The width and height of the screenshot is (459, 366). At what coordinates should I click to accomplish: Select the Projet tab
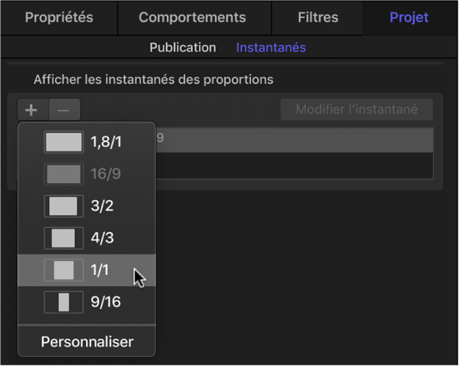click(x=409, y=17)
